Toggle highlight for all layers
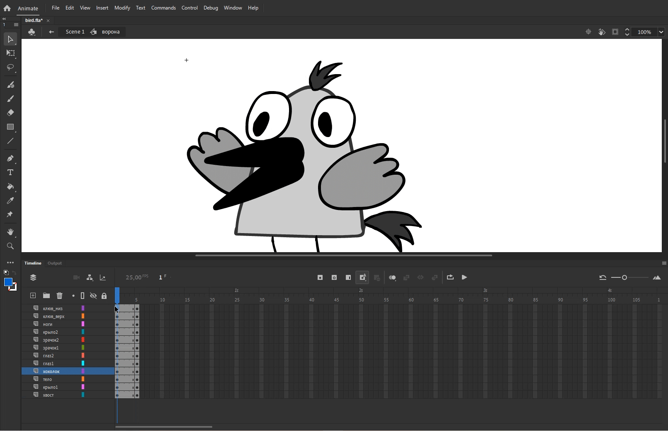The width and height of the screenshot is (668, 431). 73,296
